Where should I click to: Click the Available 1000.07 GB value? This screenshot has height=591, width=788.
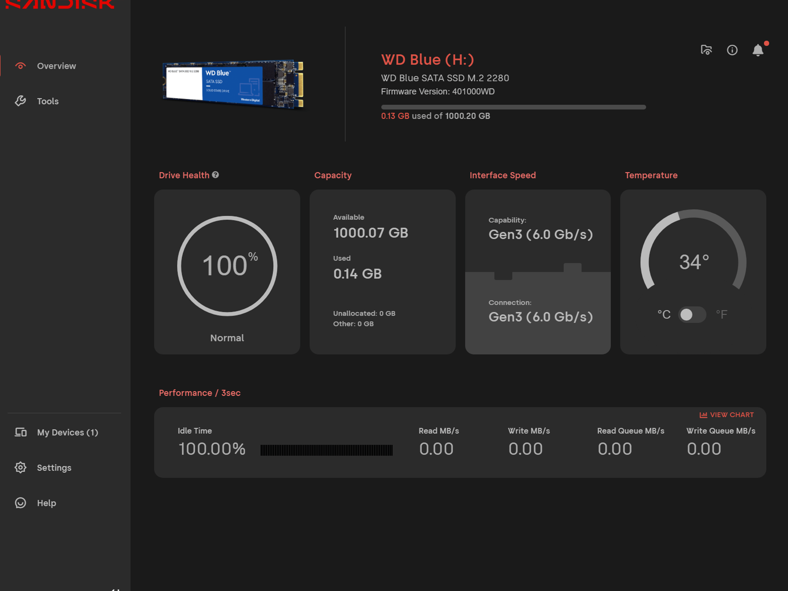(x=371, y=233)
